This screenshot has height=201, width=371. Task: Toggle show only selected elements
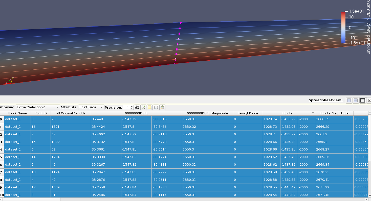(143, 107)
